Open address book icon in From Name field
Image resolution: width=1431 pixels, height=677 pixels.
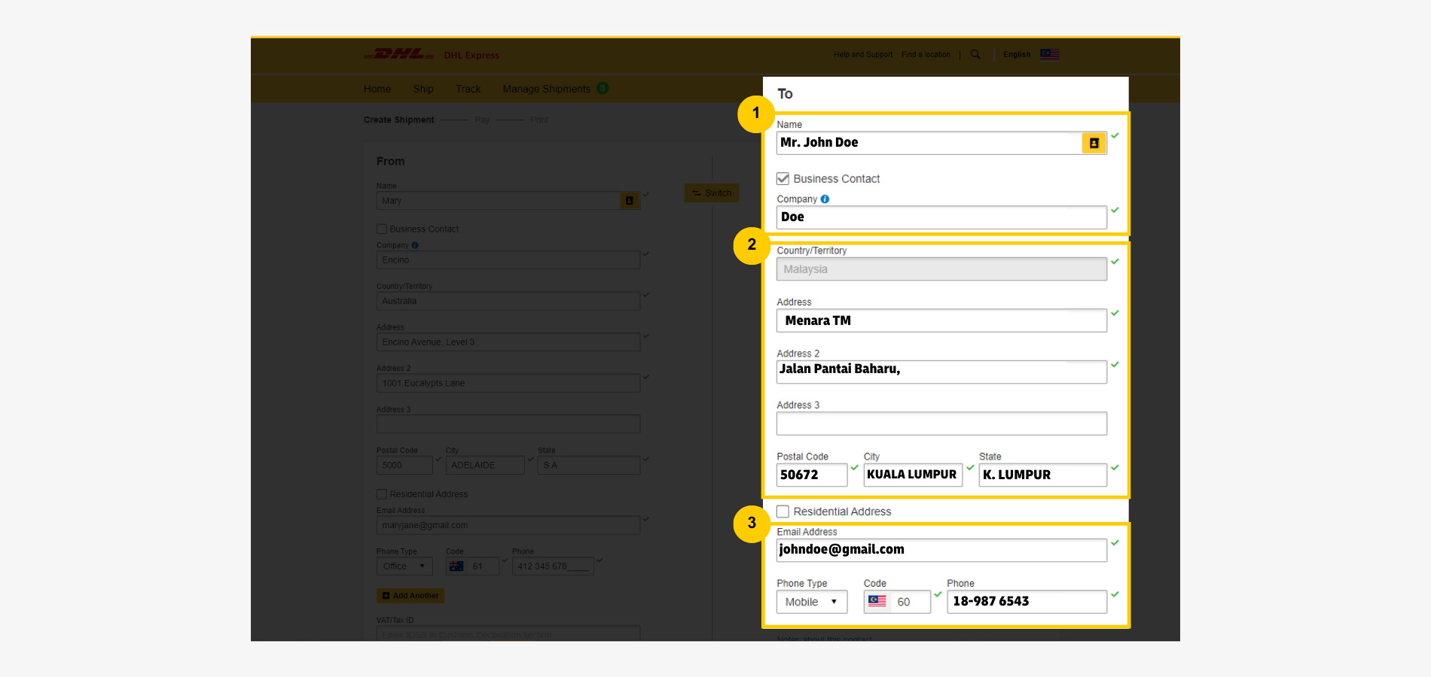[x=630, y=201]
